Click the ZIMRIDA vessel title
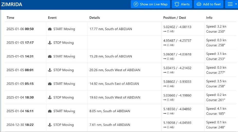The width and height of the screenshot is (238, 132). click(x=12, y=4)
